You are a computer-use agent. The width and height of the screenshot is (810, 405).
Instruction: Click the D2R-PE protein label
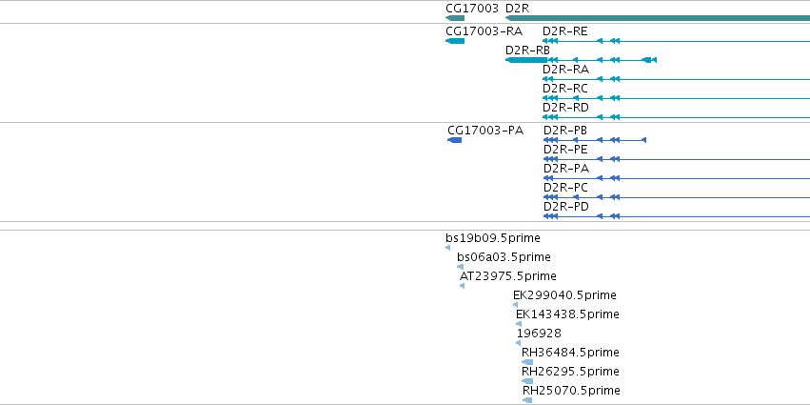565,150
